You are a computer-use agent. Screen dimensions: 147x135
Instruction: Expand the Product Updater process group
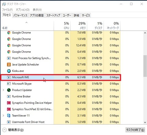tap(3, 90)
